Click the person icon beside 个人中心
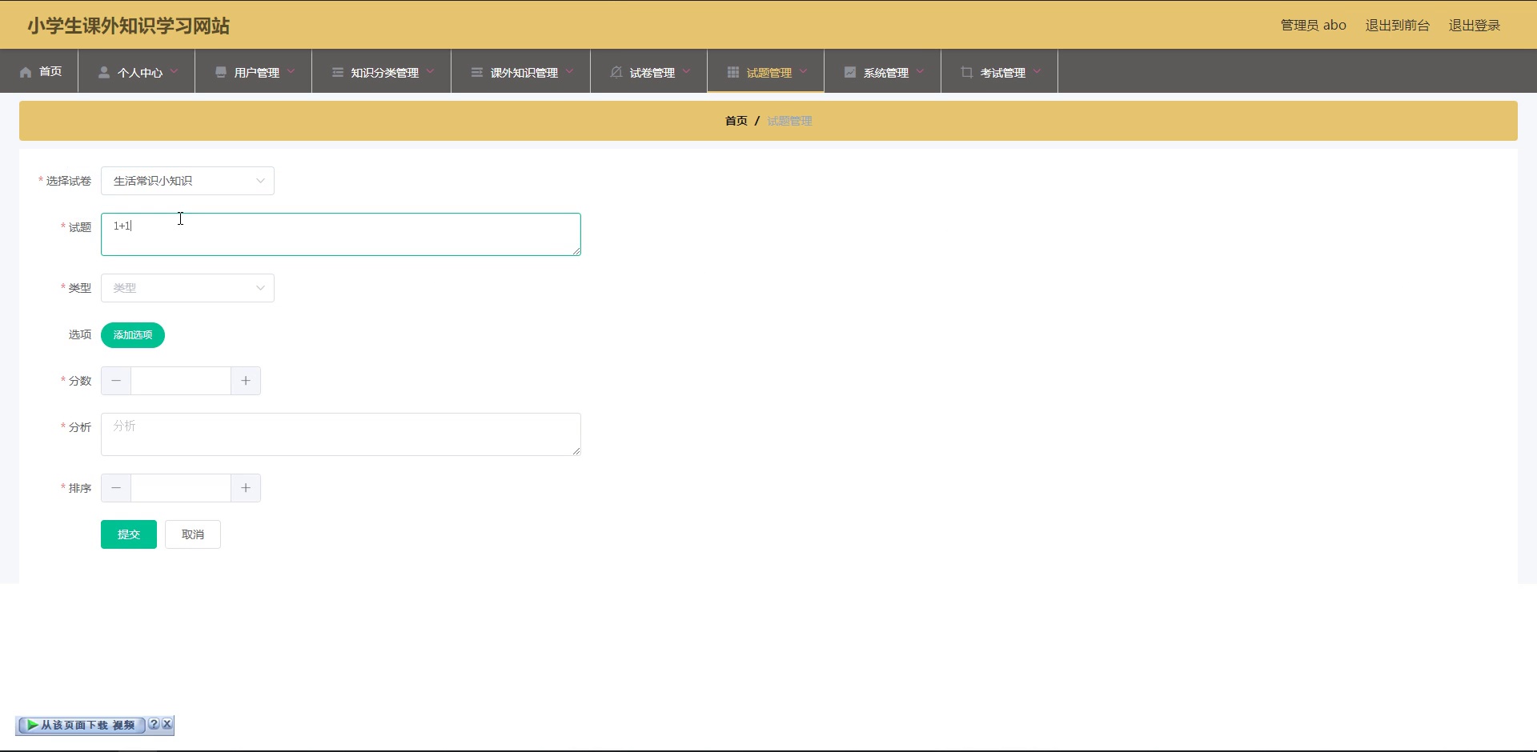 tap(104, 72)
